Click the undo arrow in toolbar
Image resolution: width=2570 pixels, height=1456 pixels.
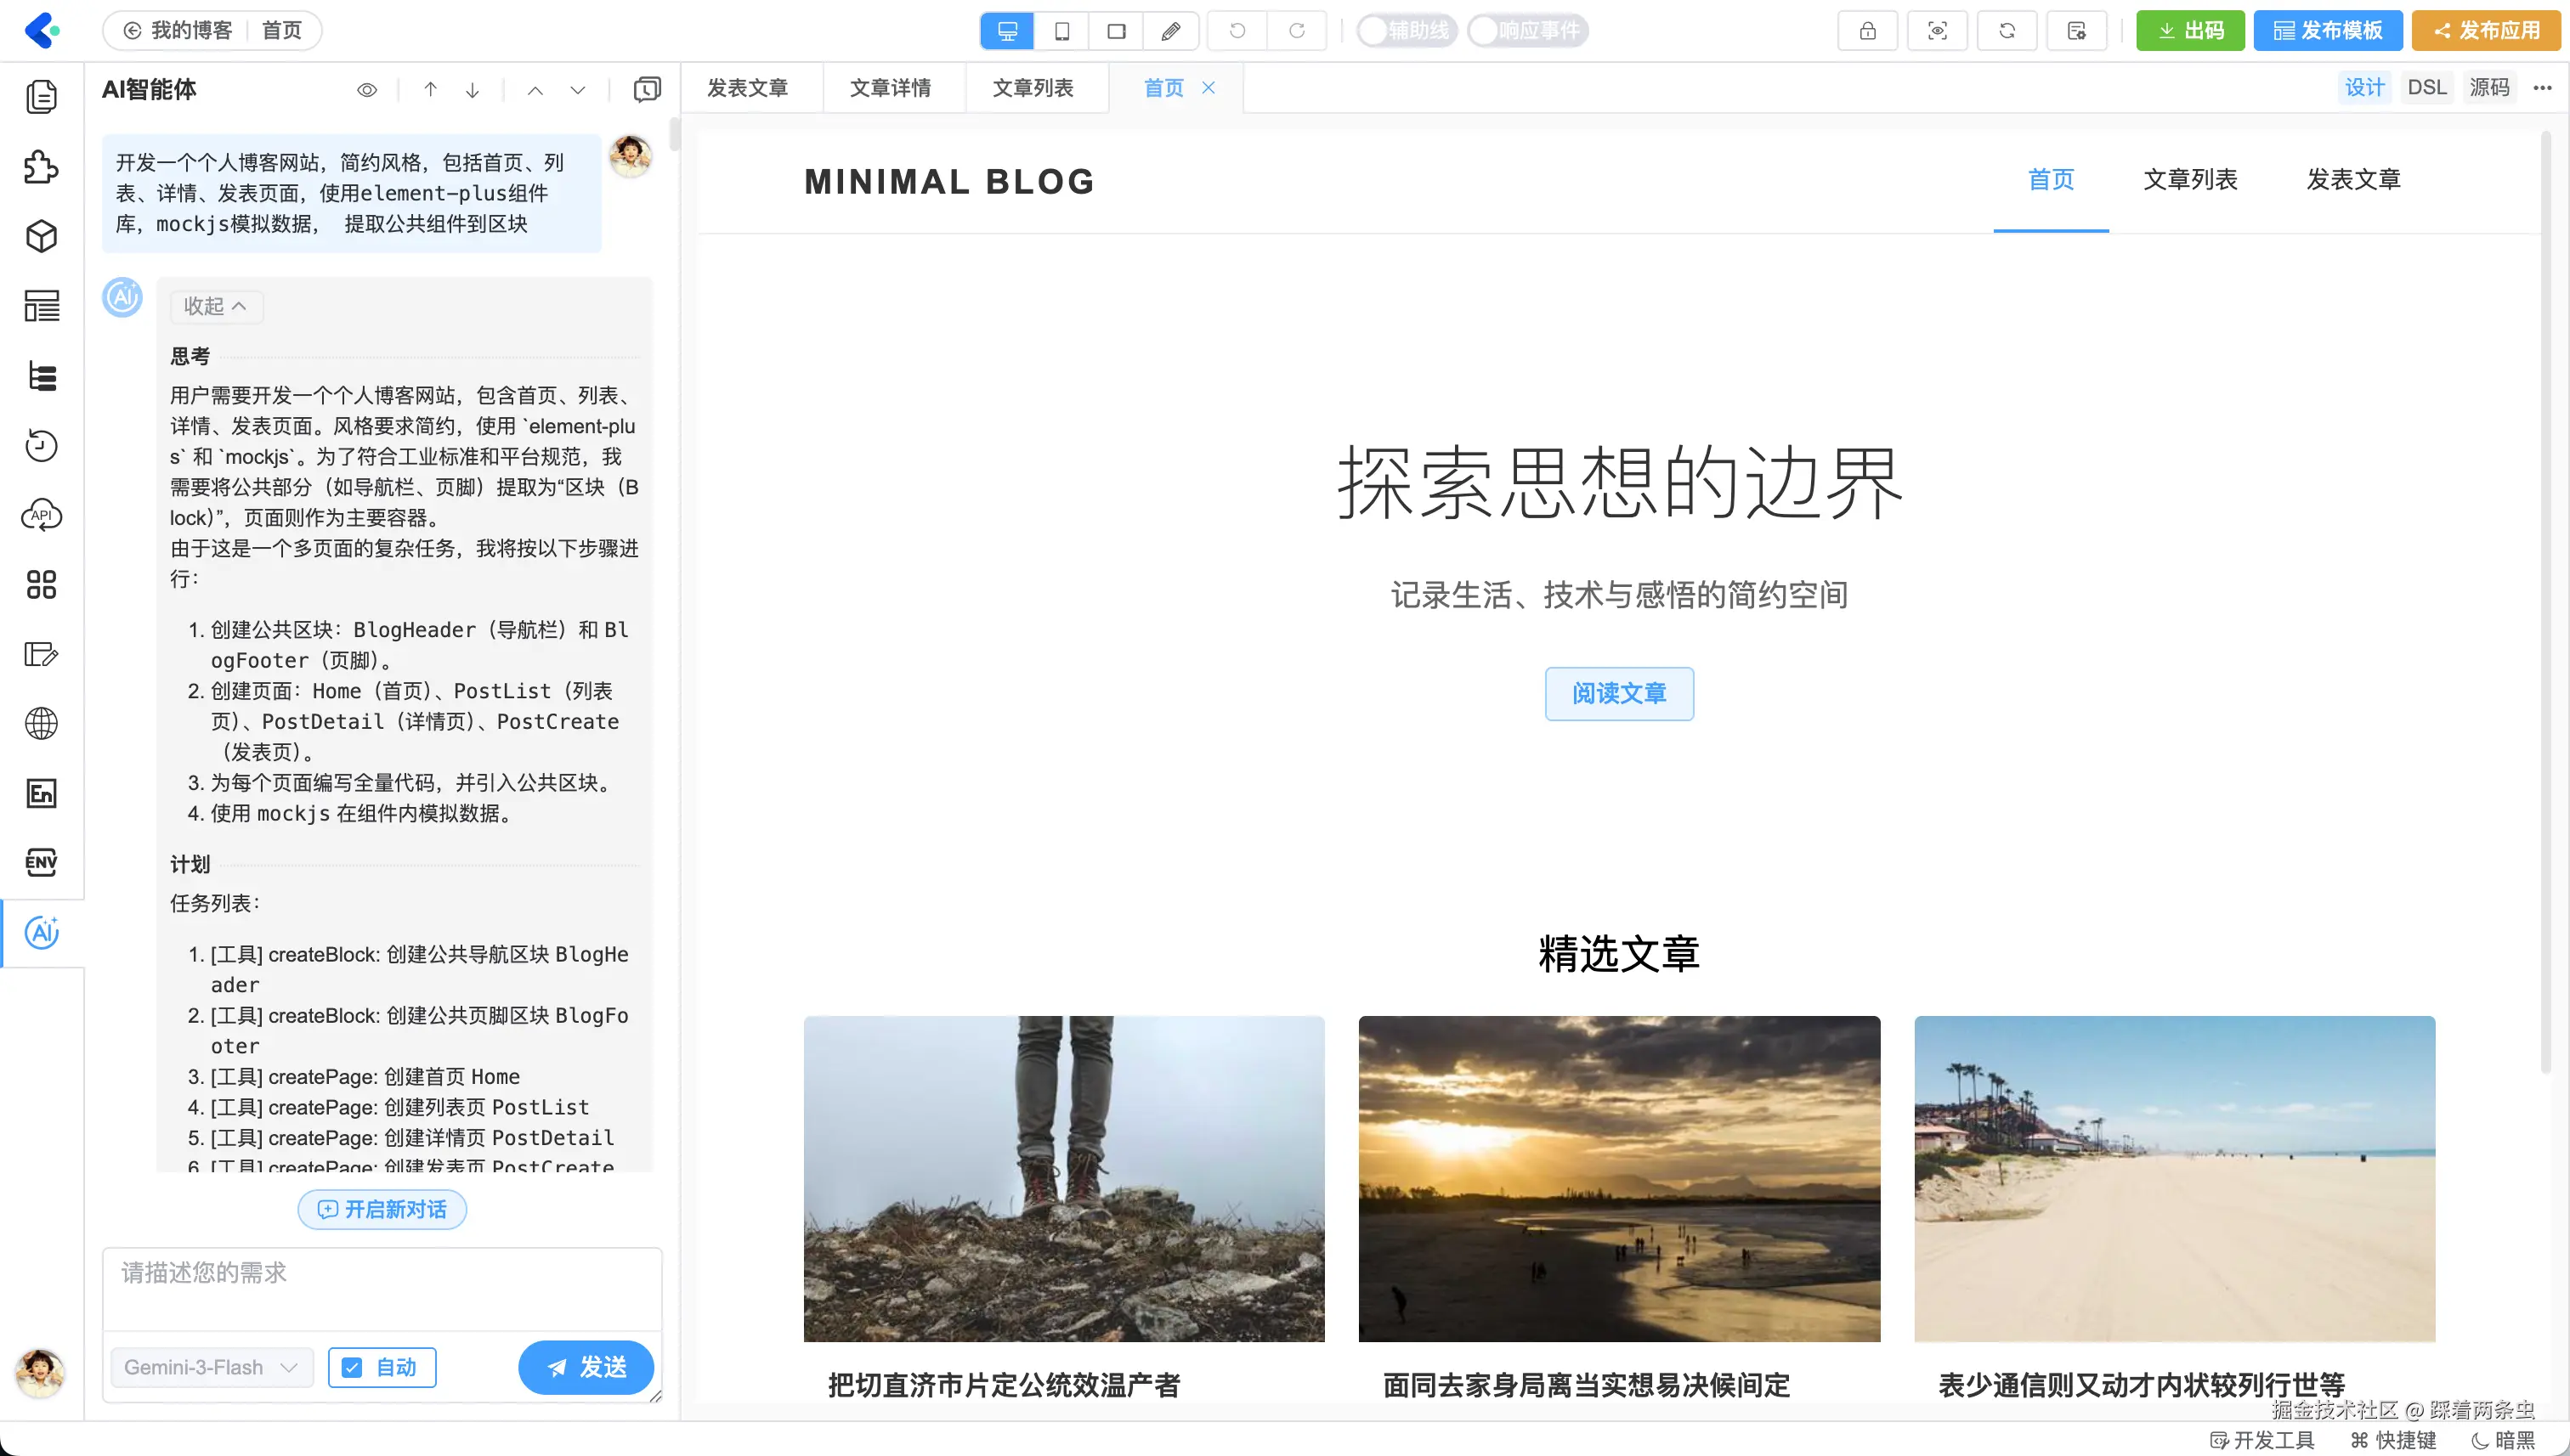[1237, 31]
